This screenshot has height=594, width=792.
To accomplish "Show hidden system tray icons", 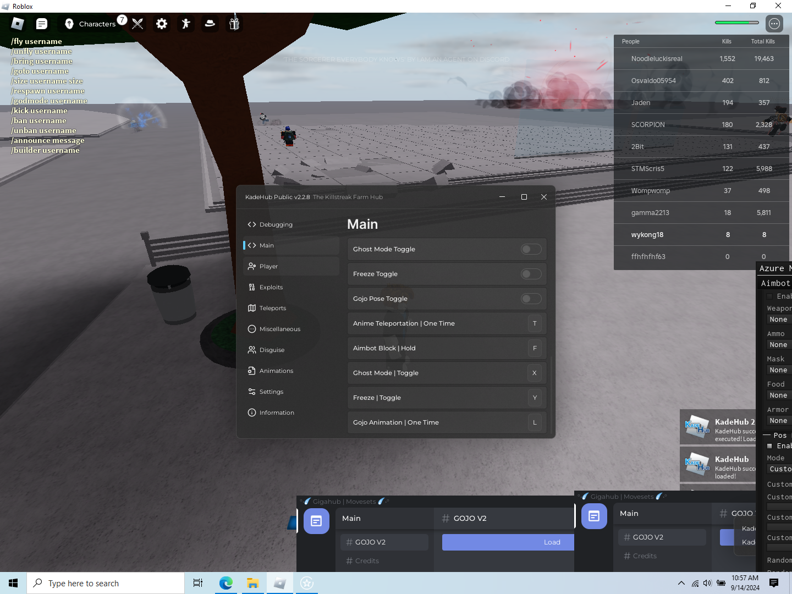I will 681,583.
